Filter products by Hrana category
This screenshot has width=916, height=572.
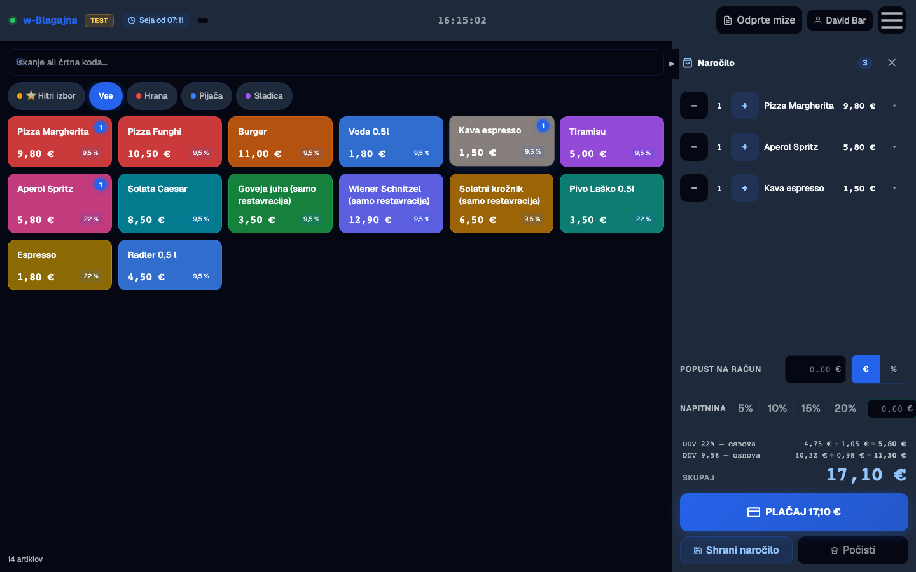tap(152, 96)
